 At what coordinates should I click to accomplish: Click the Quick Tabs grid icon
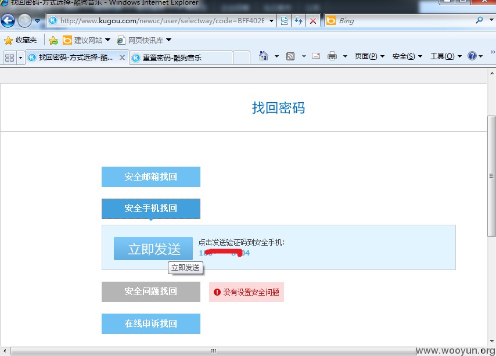pyautogui.click(x=10, y=57)
